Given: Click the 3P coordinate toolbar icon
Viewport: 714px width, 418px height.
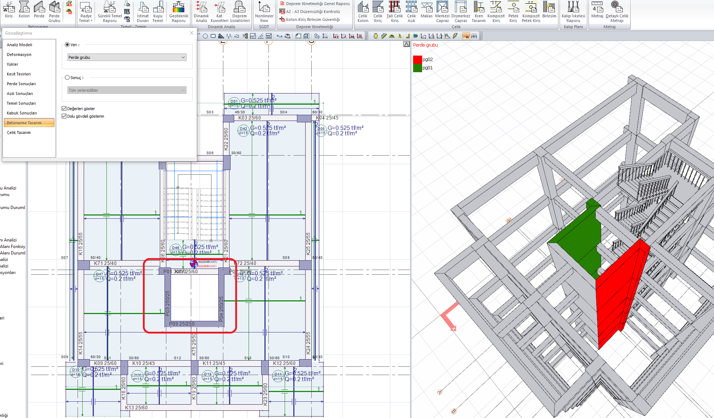Looking at the screenshot, I should coord(352,36).
